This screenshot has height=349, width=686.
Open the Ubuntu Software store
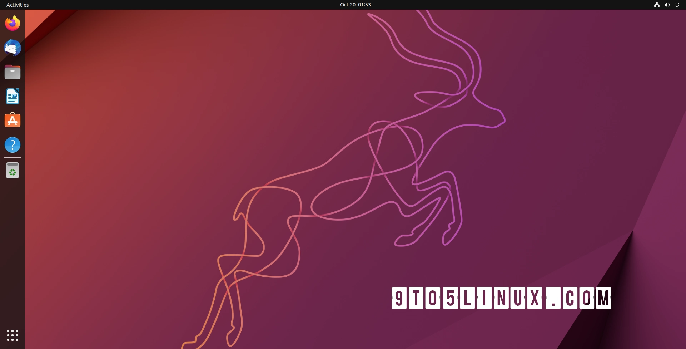(x=12, y=120)
